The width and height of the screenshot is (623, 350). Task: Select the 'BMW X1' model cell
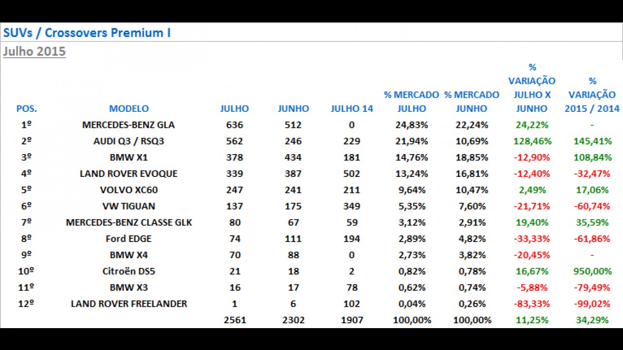(x=129, y=157)
